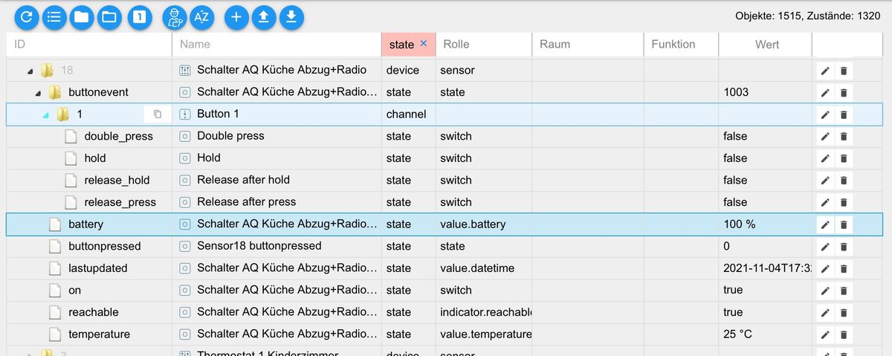Select the lastupdated tree row
The image size is (892, 356).
(x=97, y=268)
